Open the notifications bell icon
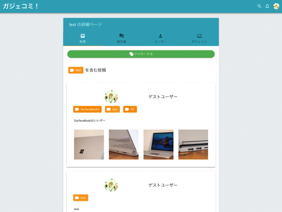282x212 pixels. 267,6
